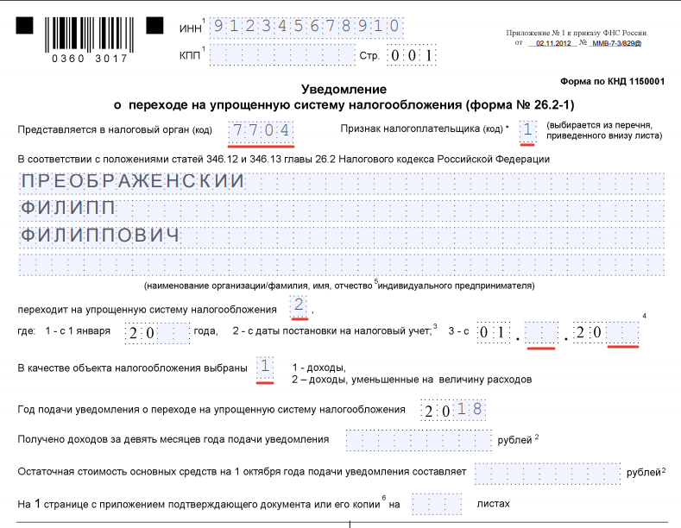Click the empty KPP field

point(282,55)
